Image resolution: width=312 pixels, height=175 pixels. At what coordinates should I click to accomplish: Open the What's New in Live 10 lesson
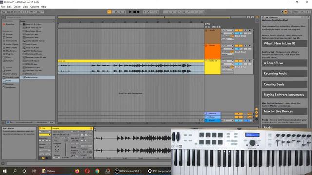pyautogui.click(x=284, y=43)
